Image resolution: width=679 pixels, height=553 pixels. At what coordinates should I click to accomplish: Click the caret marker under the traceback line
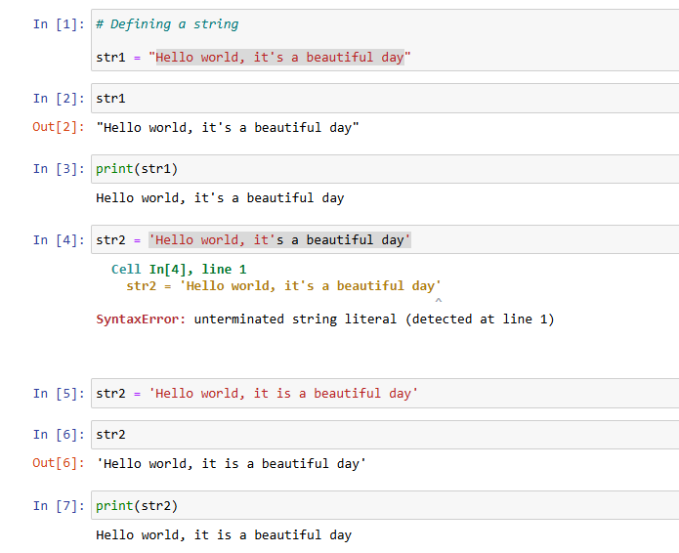439,300
